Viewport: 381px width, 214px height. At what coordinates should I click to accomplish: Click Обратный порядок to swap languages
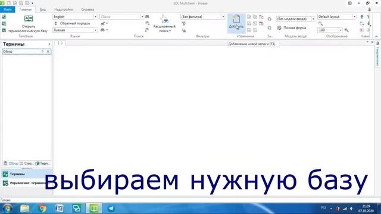[x=72, y=23]
